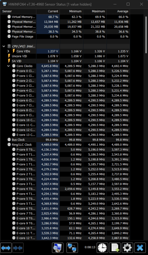Click the Virtual Memory row clock icon

coord(9,17)
